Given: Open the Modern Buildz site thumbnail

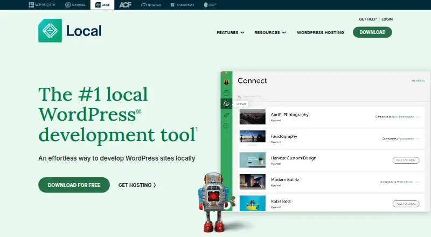Looking at the screenshot, I should [x=252, y=182].
